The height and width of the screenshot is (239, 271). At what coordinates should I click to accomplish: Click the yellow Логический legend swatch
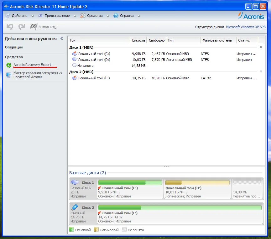pos(96,230)
